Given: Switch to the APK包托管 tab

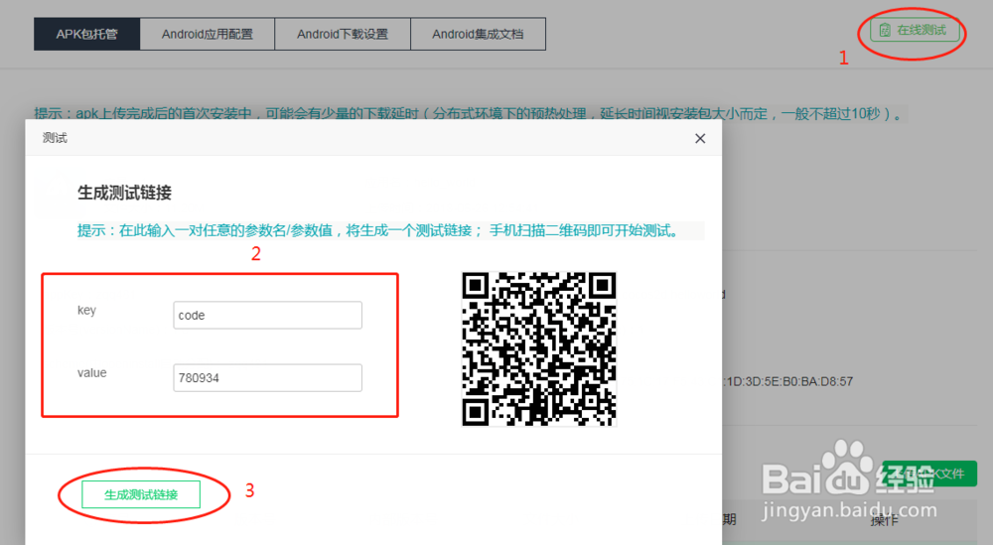Looking at the screenshot, I should [x=86, y=34].
